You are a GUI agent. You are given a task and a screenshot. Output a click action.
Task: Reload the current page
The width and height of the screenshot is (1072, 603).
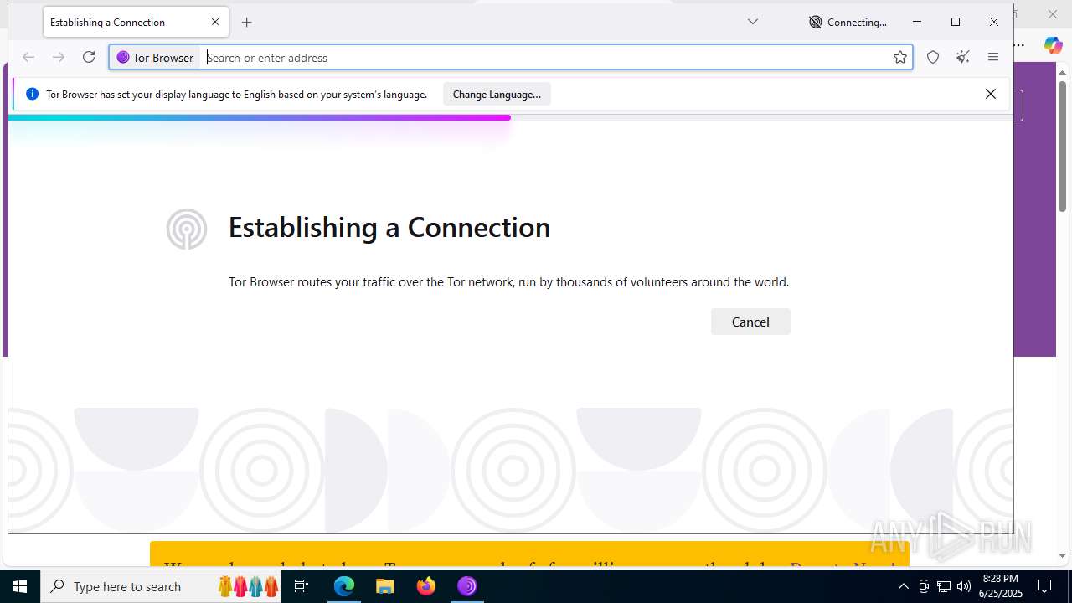point(89,57)
